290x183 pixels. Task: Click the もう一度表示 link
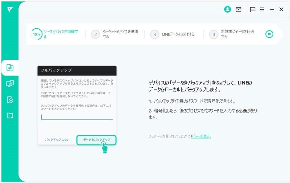click(201, 136)
